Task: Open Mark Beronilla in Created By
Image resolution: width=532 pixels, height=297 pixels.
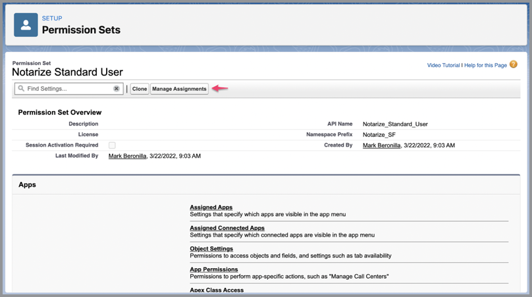Action: tap(381, 145)
